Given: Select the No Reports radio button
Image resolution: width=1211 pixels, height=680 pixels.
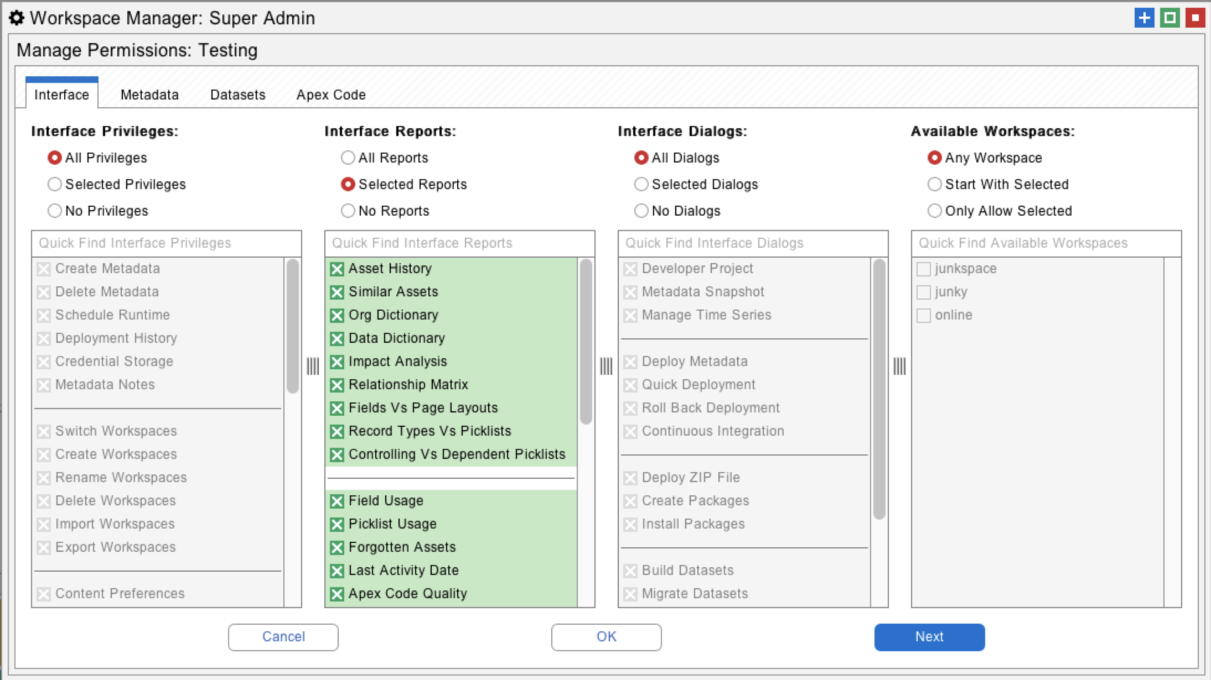Looking at the screenshot, I should [x=348, y=211].
